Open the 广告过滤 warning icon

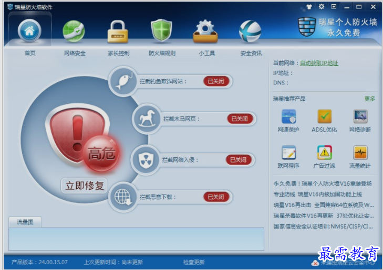(324, 153)
